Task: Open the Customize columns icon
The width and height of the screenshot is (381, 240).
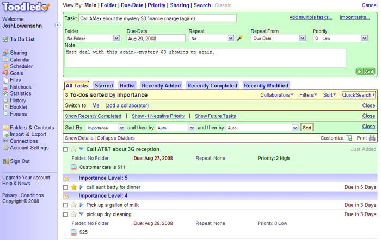Action: pyautogui.click(x=349, y=138)
